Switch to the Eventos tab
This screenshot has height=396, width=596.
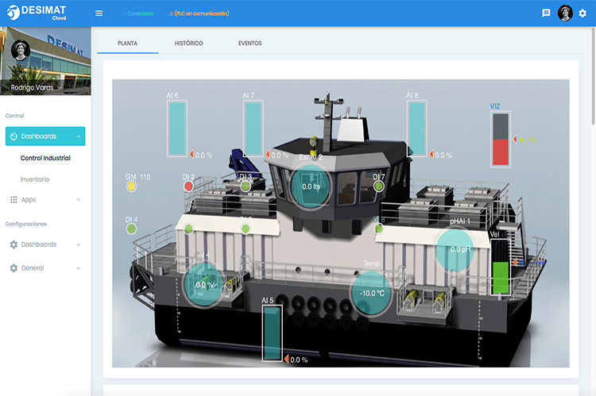(x=250, y=43)
